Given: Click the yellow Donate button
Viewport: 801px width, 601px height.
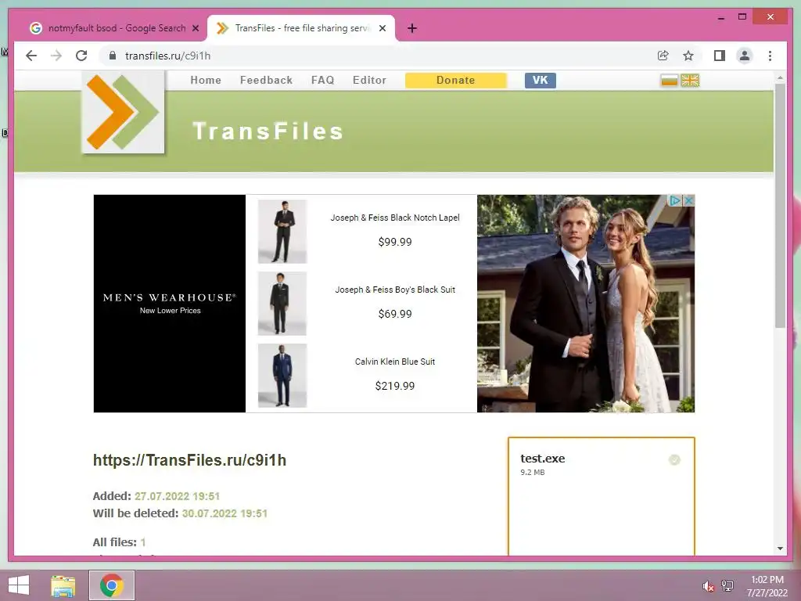Looking at the screenshot, I should point(456,81).
